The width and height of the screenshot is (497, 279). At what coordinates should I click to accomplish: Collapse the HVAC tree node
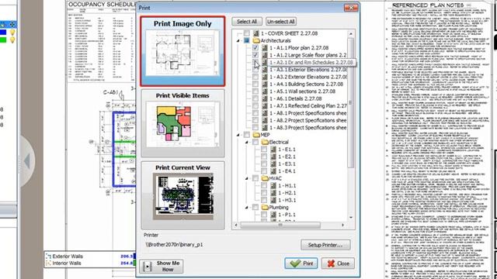247,179
